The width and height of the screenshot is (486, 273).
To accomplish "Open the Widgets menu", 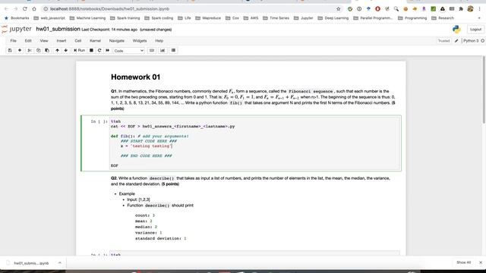I will point(140,41).
